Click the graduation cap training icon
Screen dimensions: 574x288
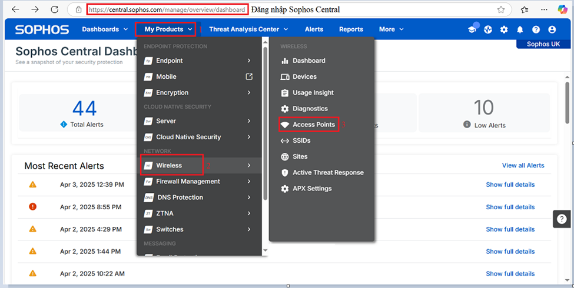472,29
